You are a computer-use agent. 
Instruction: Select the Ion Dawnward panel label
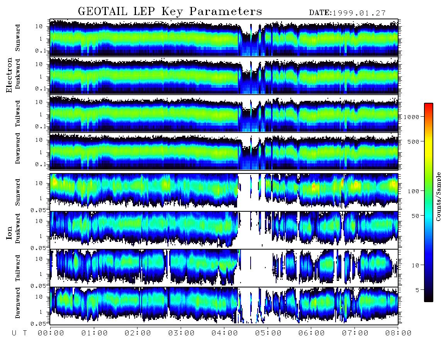pos(18,303)
